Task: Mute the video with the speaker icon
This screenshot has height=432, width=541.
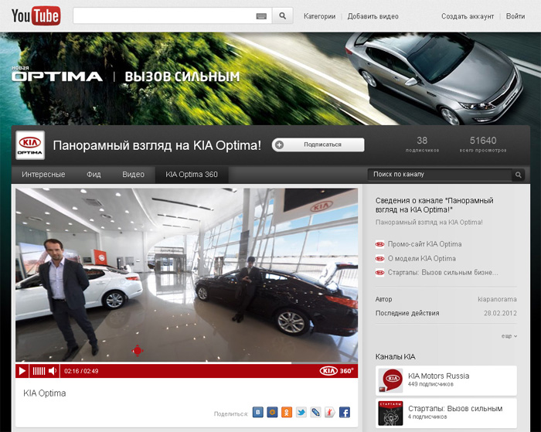Action: click(x=53, y=371)
